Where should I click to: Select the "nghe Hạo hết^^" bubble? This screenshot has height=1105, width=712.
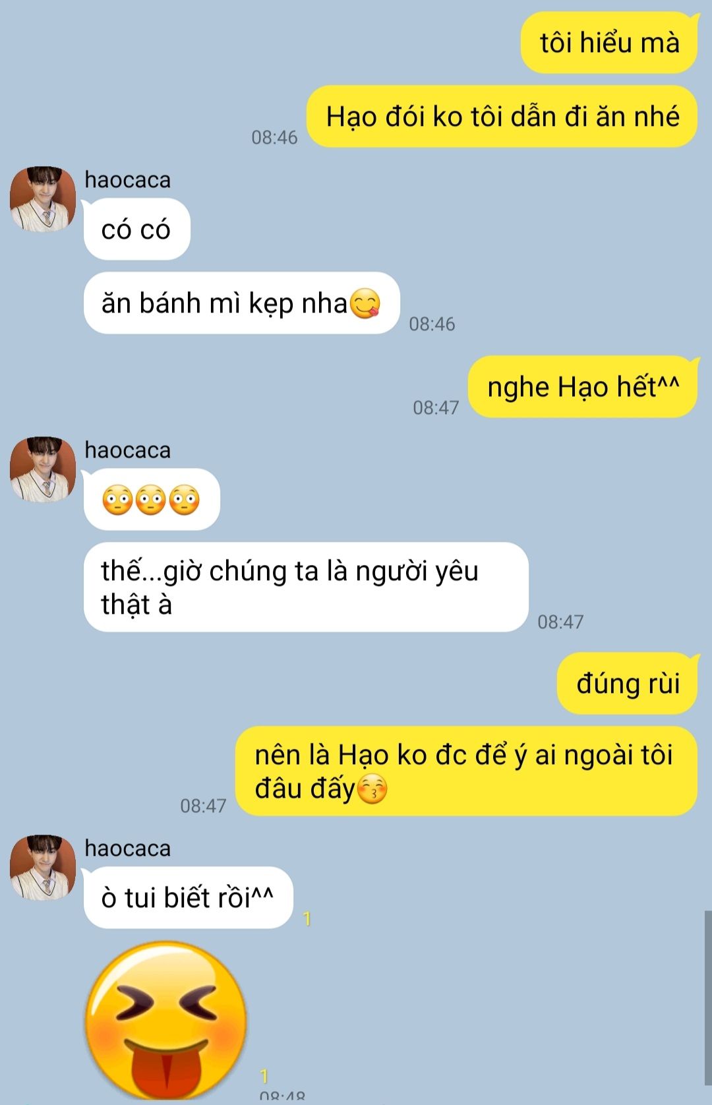point(583,386)
